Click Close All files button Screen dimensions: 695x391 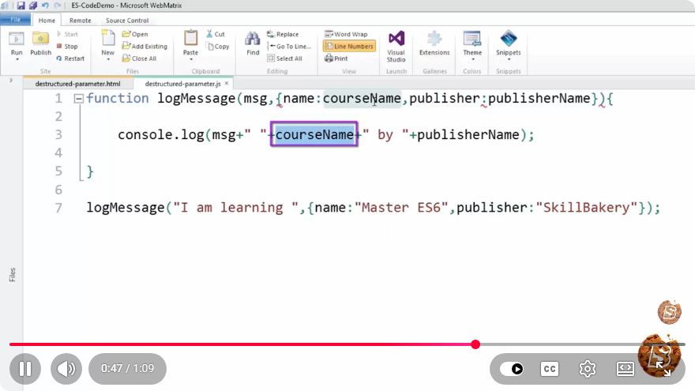pyautogui.click(x=139, y=58)
